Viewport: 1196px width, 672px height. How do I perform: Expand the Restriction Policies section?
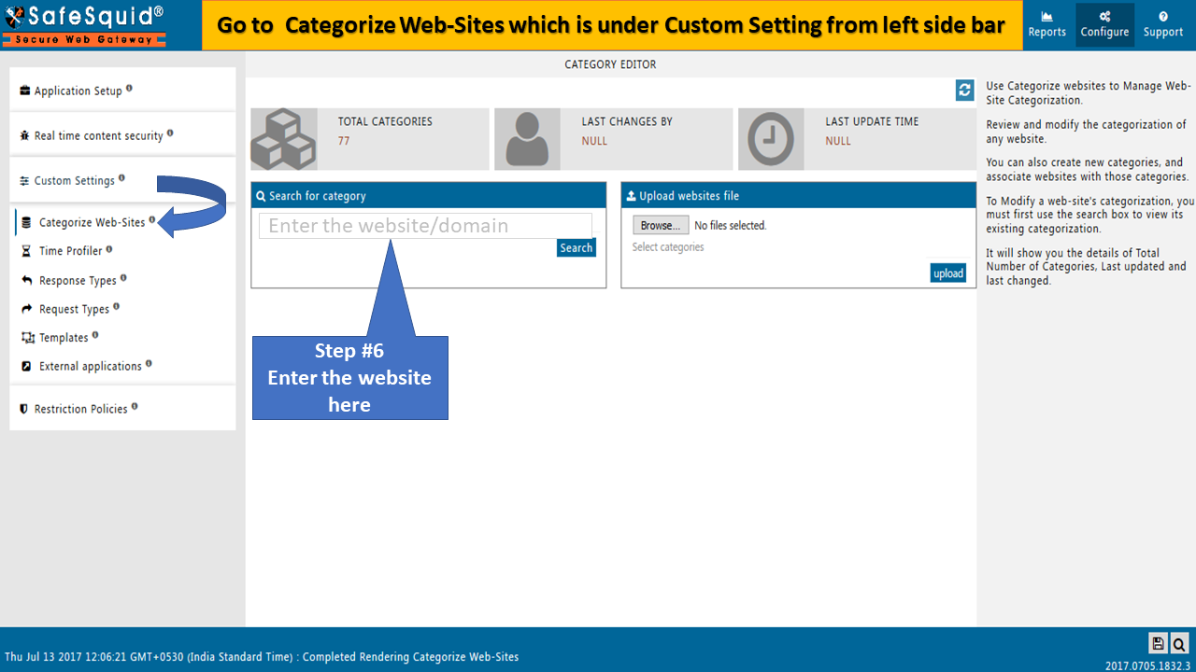80,410
